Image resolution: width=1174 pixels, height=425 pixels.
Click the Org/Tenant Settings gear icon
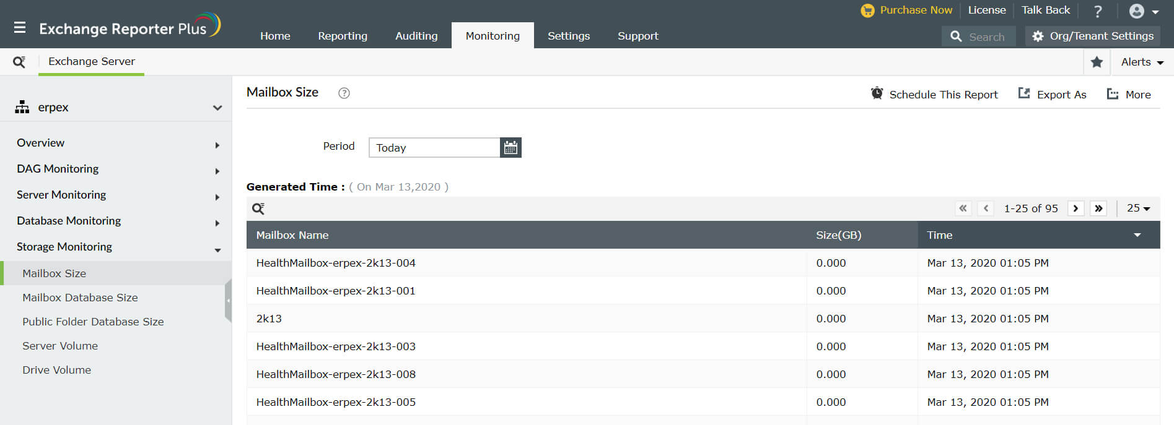[1038, 36]
